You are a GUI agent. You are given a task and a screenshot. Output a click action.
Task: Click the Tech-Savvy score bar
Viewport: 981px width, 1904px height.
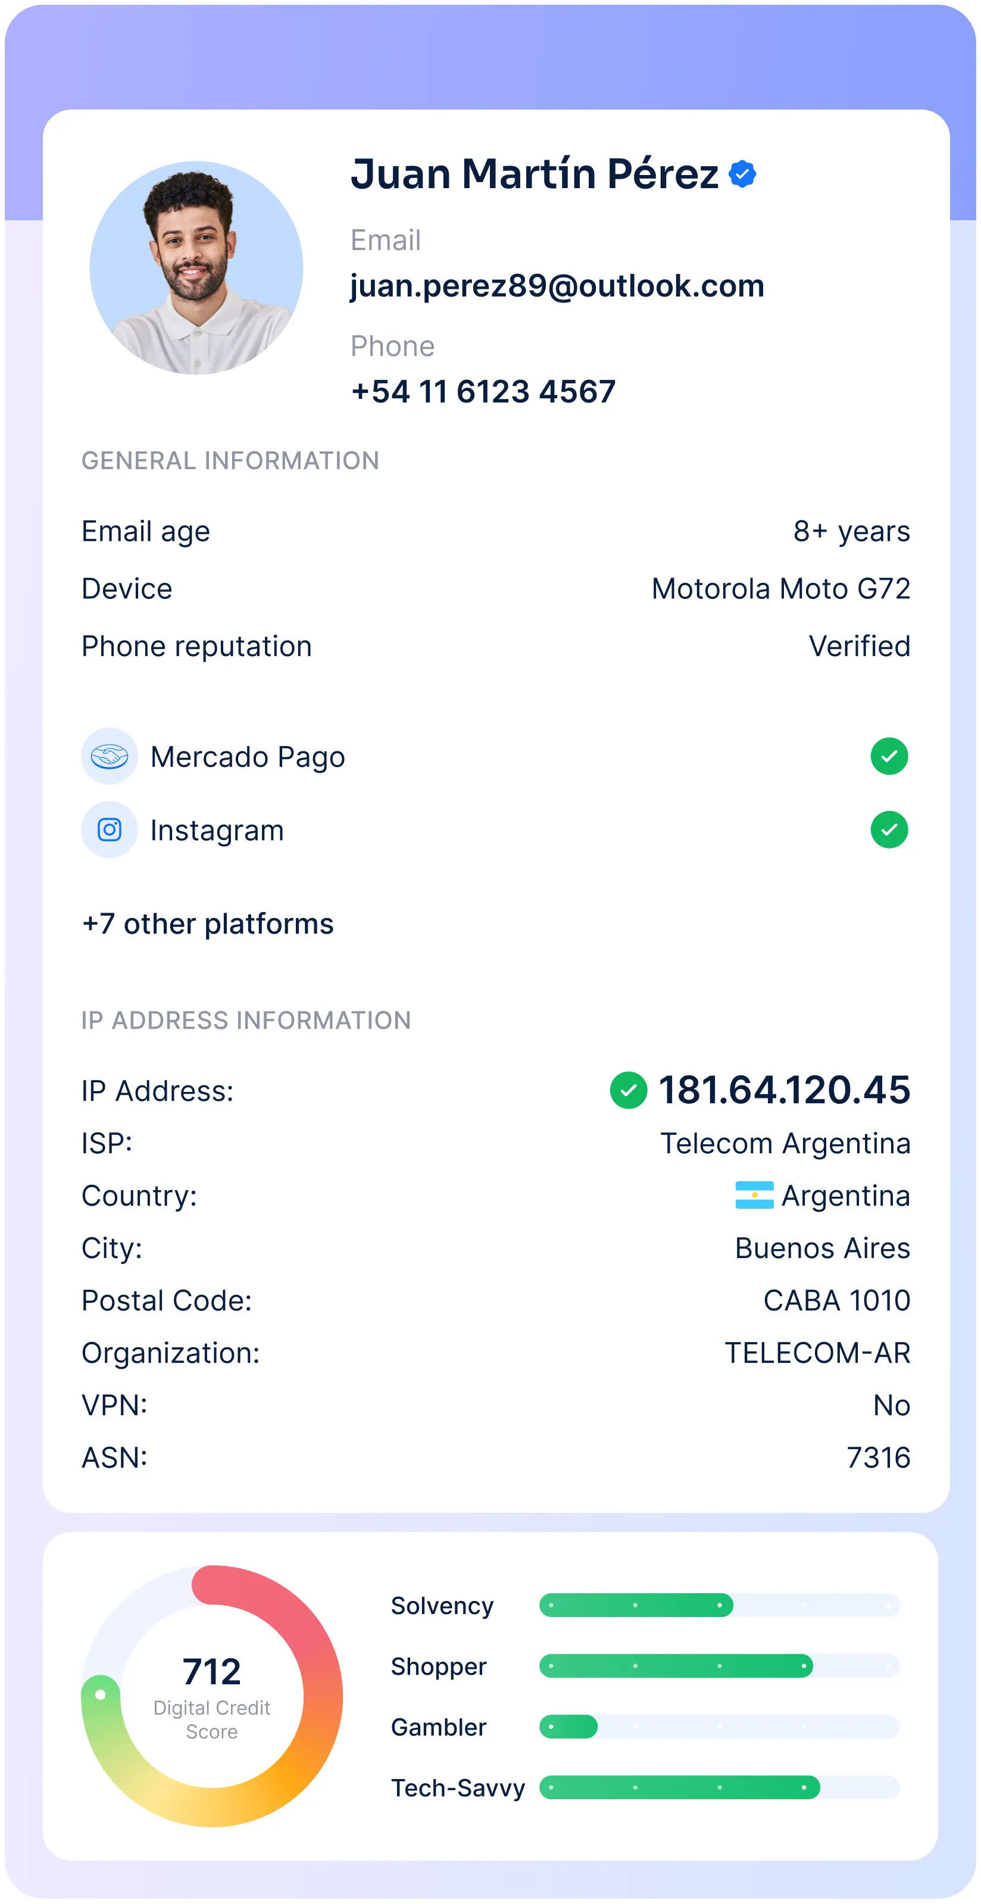tap(719, 1787)
